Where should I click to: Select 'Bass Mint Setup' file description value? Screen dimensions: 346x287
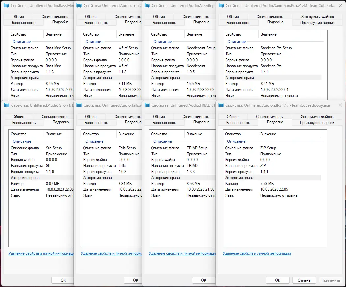click(x=58, y=48)
